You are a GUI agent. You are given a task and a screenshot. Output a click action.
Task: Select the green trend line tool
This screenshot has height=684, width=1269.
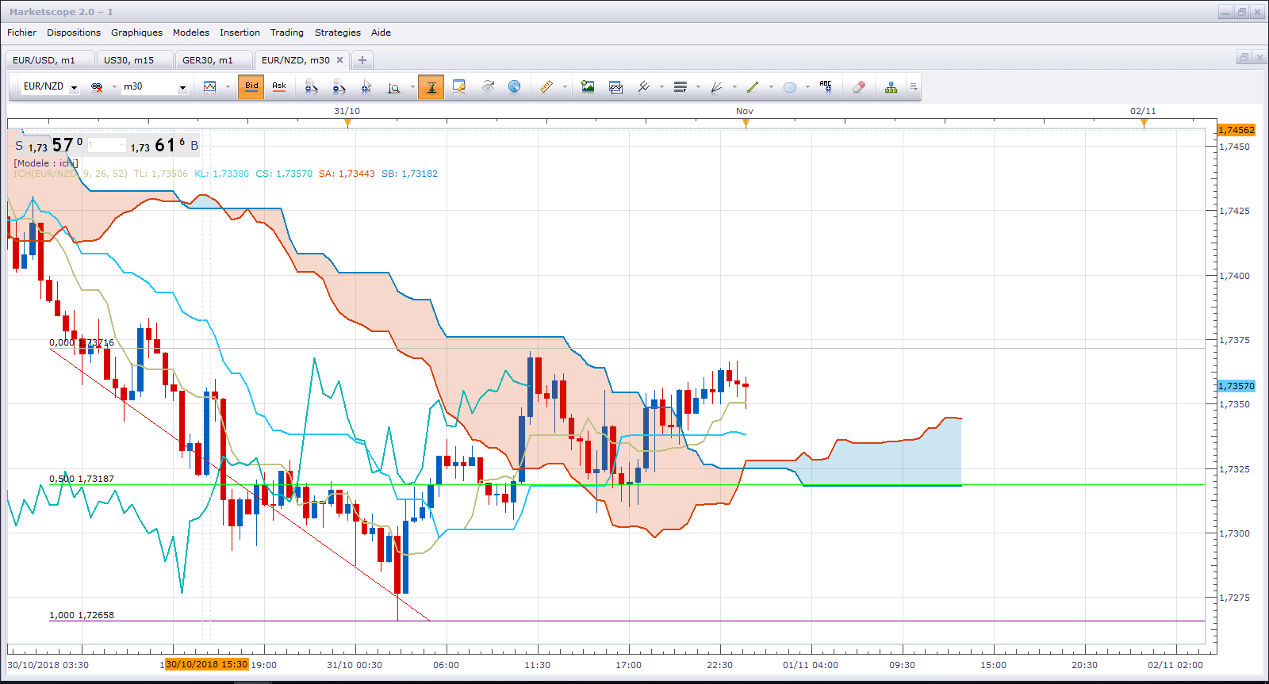753,87
